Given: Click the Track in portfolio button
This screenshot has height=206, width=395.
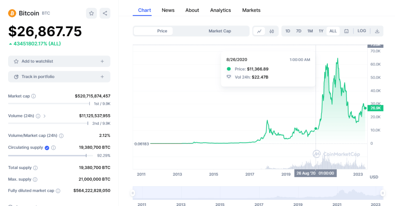Looking at the screenshot, I should pos(59,76).
